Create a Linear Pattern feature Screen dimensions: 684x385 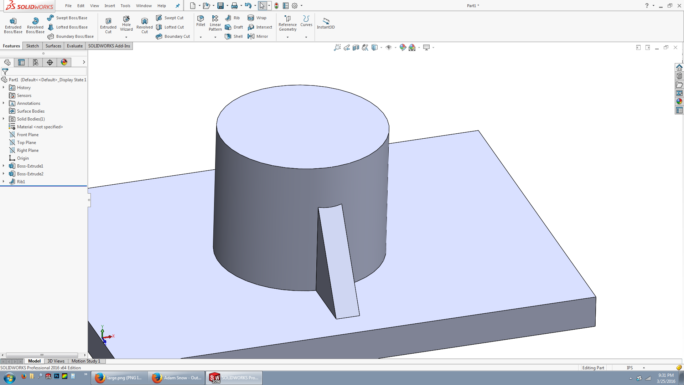click(x=215, y=22)
